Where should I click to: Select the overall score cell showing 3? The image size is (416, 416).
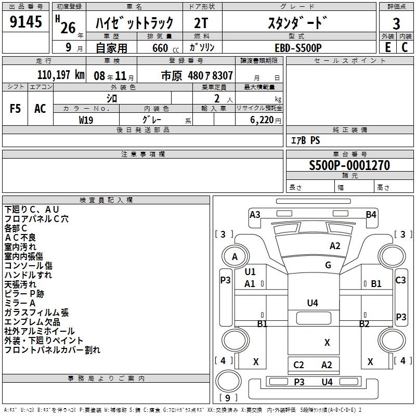[x=396, y=23]
